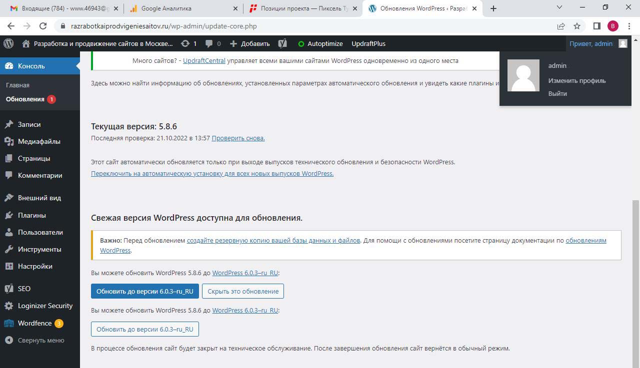The image size is (640, 368).
Task: Bookmark this page with the star icon
Action: (577, 26)
